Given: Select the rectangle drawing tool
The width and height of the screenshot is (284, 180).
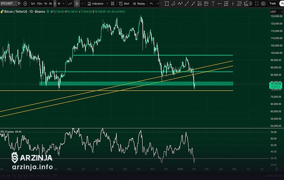Looking at the screenshot, I should click(x=167, y=3).
